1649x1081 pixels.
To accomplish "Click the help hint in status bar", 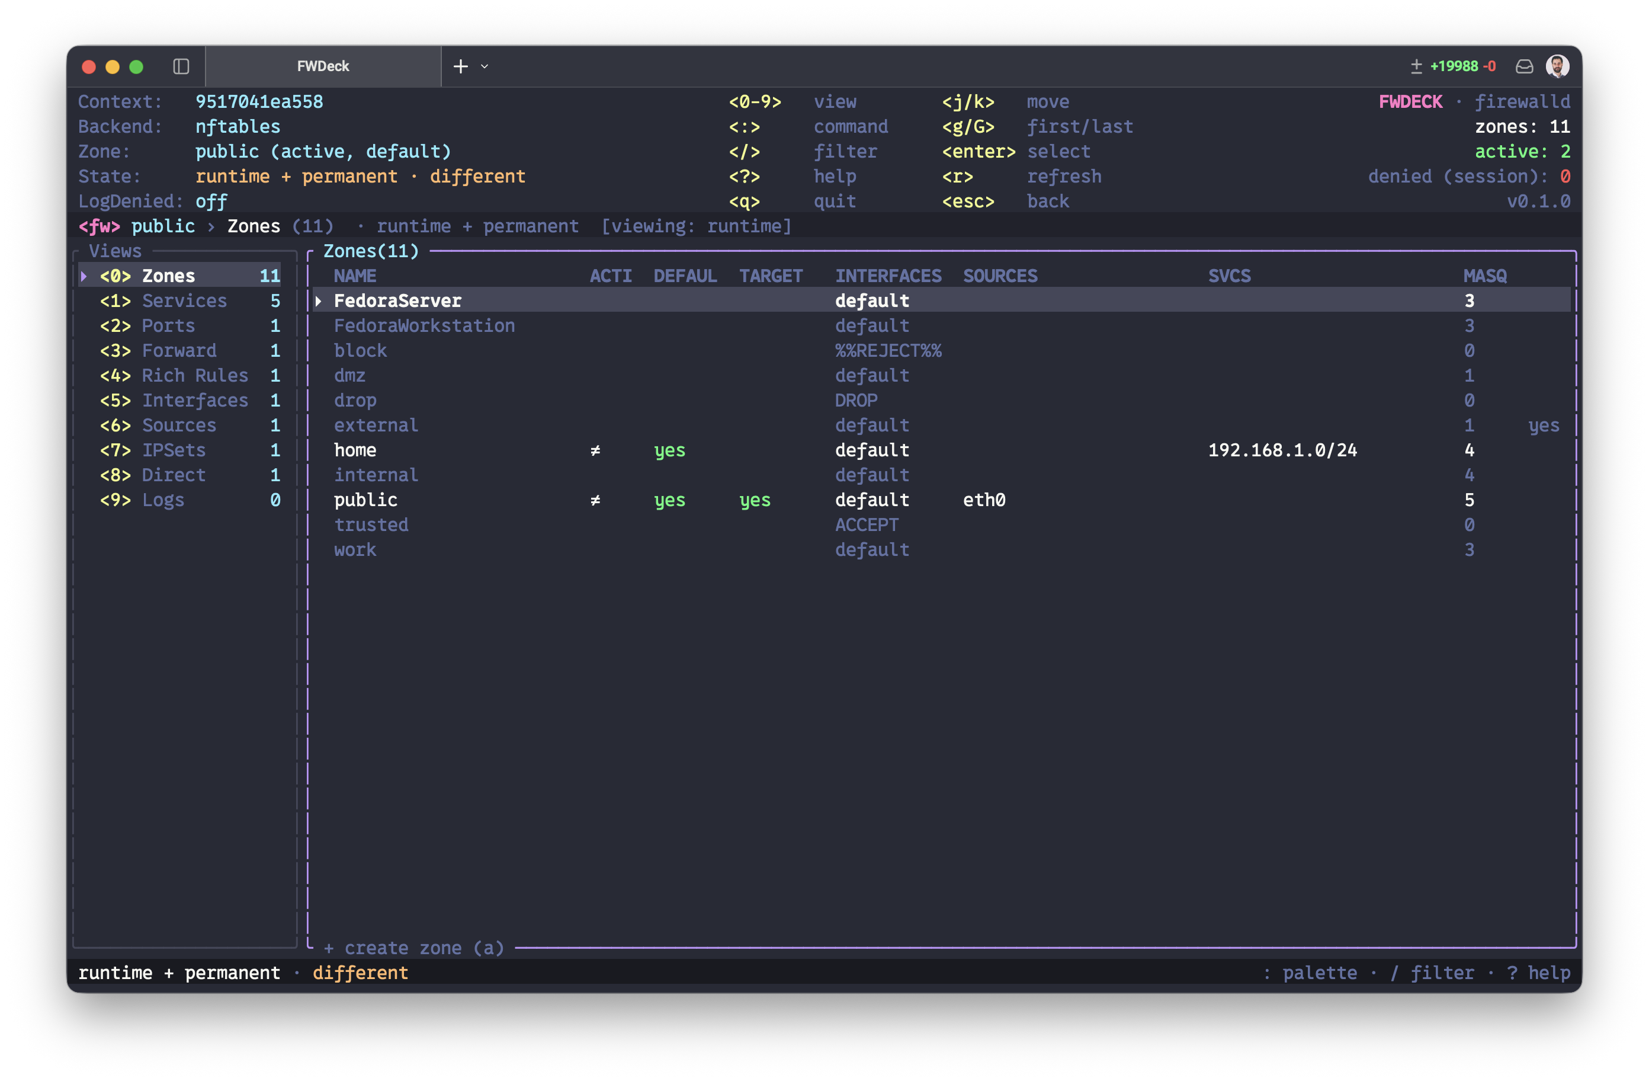I will point(1539,973).
